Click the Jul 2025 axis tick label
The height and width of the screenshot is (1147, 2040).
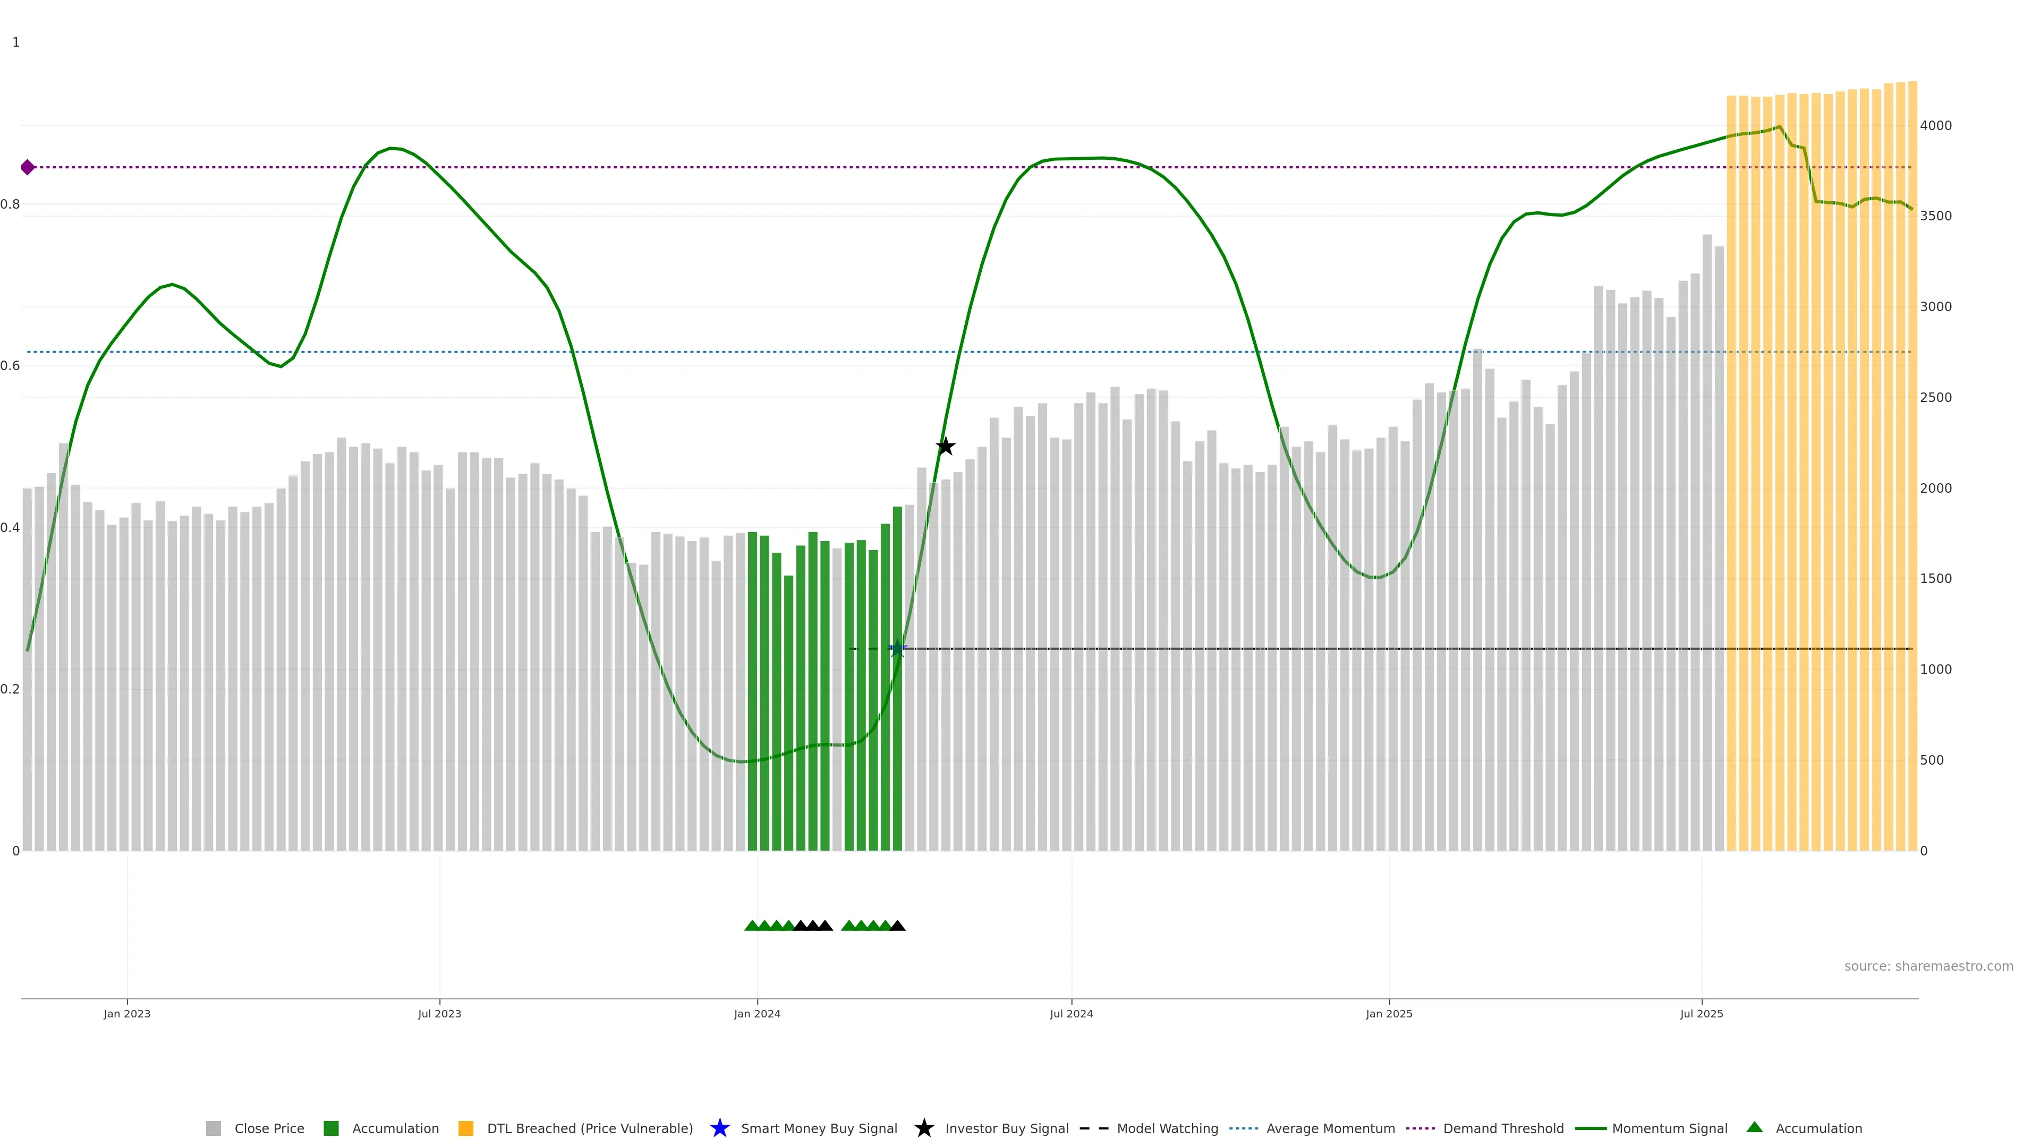coord(1701,1013)
